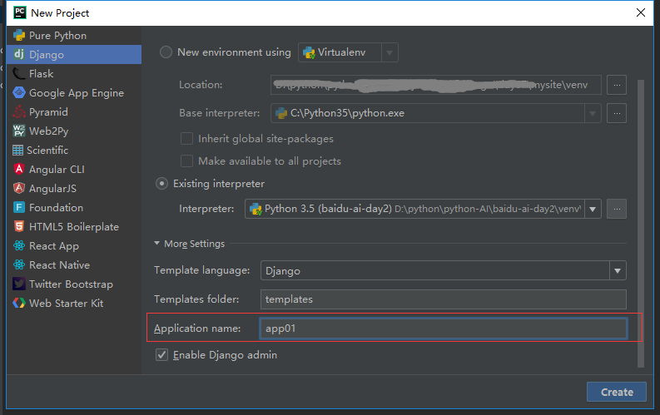Screen dimensions: 660x415
Task: Pick Google App Engine project type
Action: click(74, 92)
